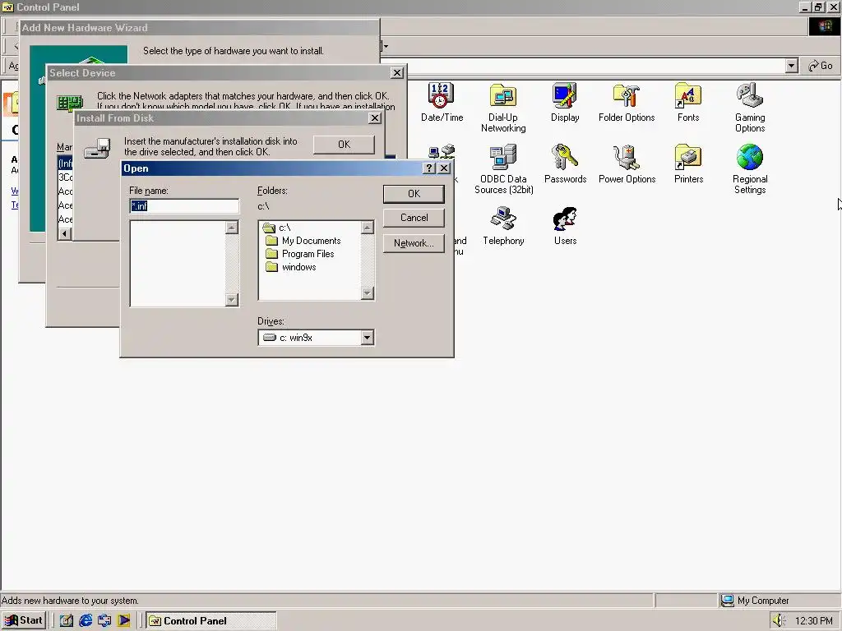This screenshot has height=631, width=842.
Task: Click the Go button in address bar
Action: click(820, 66)
